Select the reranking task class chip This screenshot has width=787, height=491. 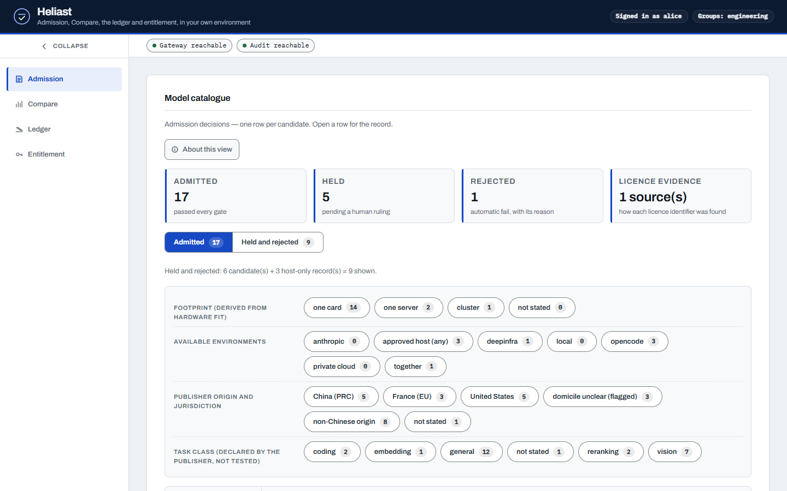click(611, 452)
